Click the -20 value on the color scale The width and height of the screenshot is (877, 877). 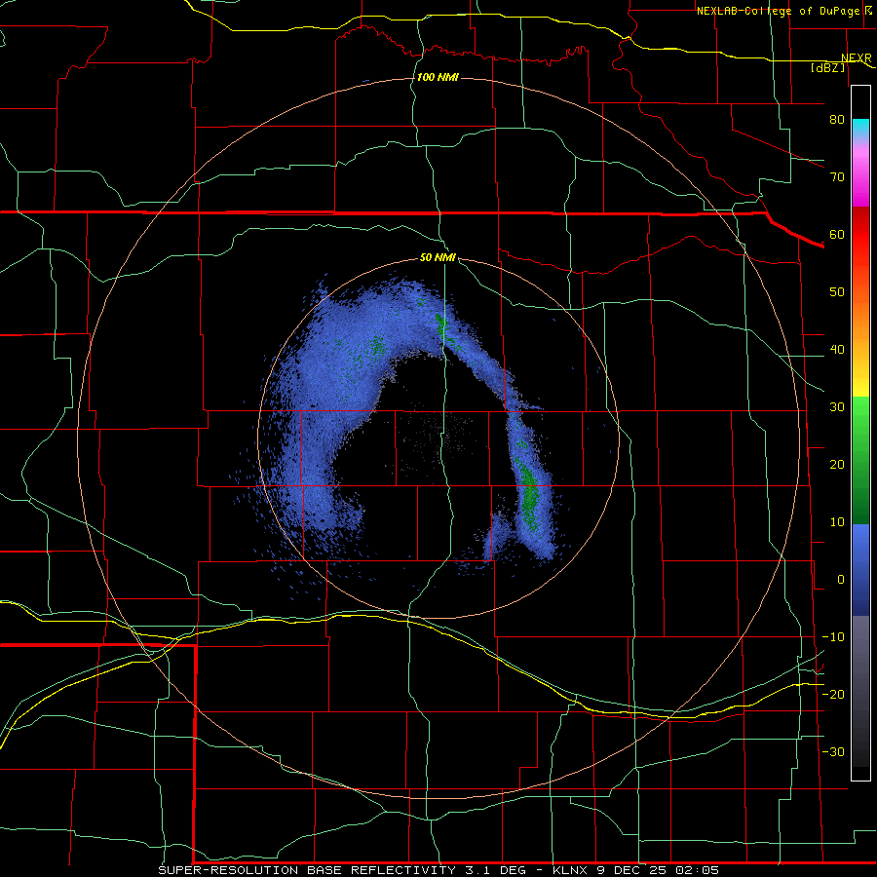[x=833, y=694]
